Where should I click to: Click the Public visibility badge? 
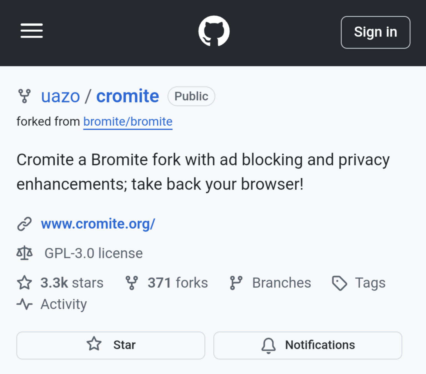coord(191,96)
